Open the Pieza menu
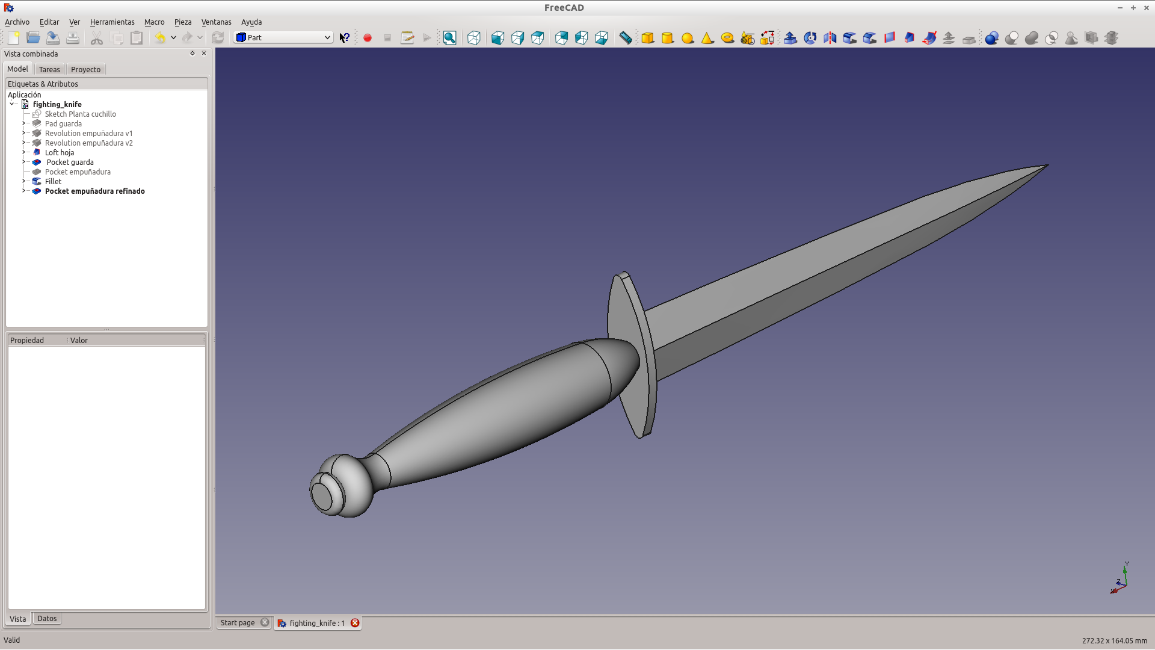1155x650 pixels. tap(183, 22)
